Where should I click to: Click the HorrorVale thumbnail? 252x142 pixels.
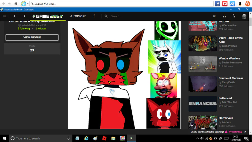[x=202, y=123]
